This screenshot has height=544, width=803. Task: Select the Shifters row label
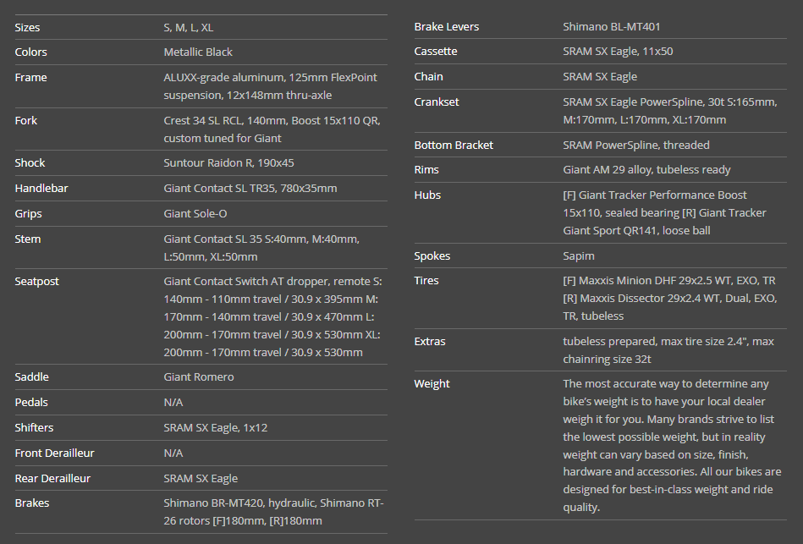pos(34,428)
